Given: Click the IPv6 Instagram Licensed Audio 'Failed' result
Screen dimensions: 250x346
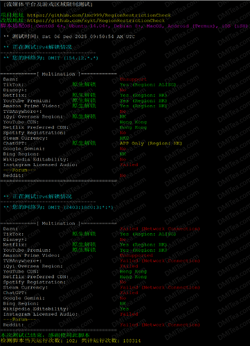Looking at the screenshot, I should (129, 314).
